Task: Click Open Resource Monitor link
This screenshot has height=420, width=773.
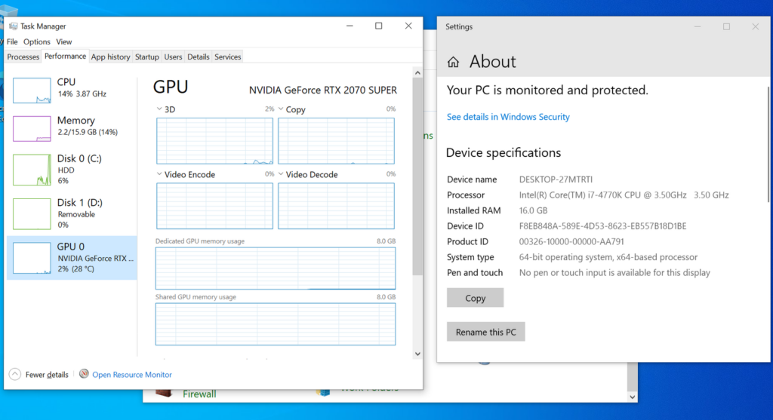Action: click(131, 375)
